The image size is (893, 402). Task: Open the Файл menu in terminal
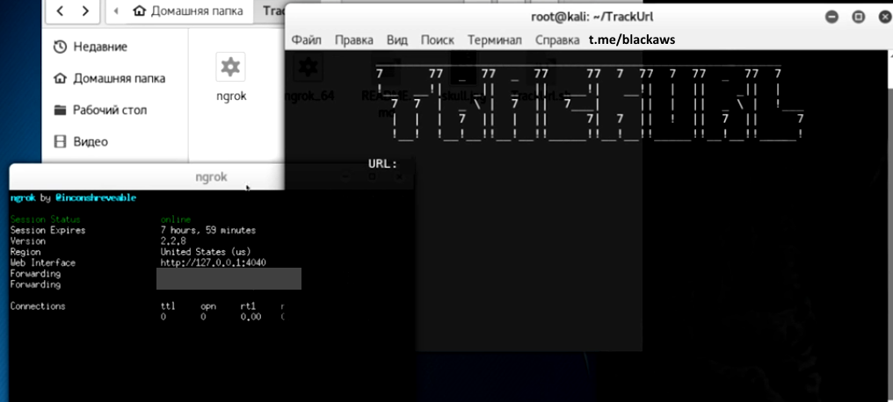(x=306, y=39)
